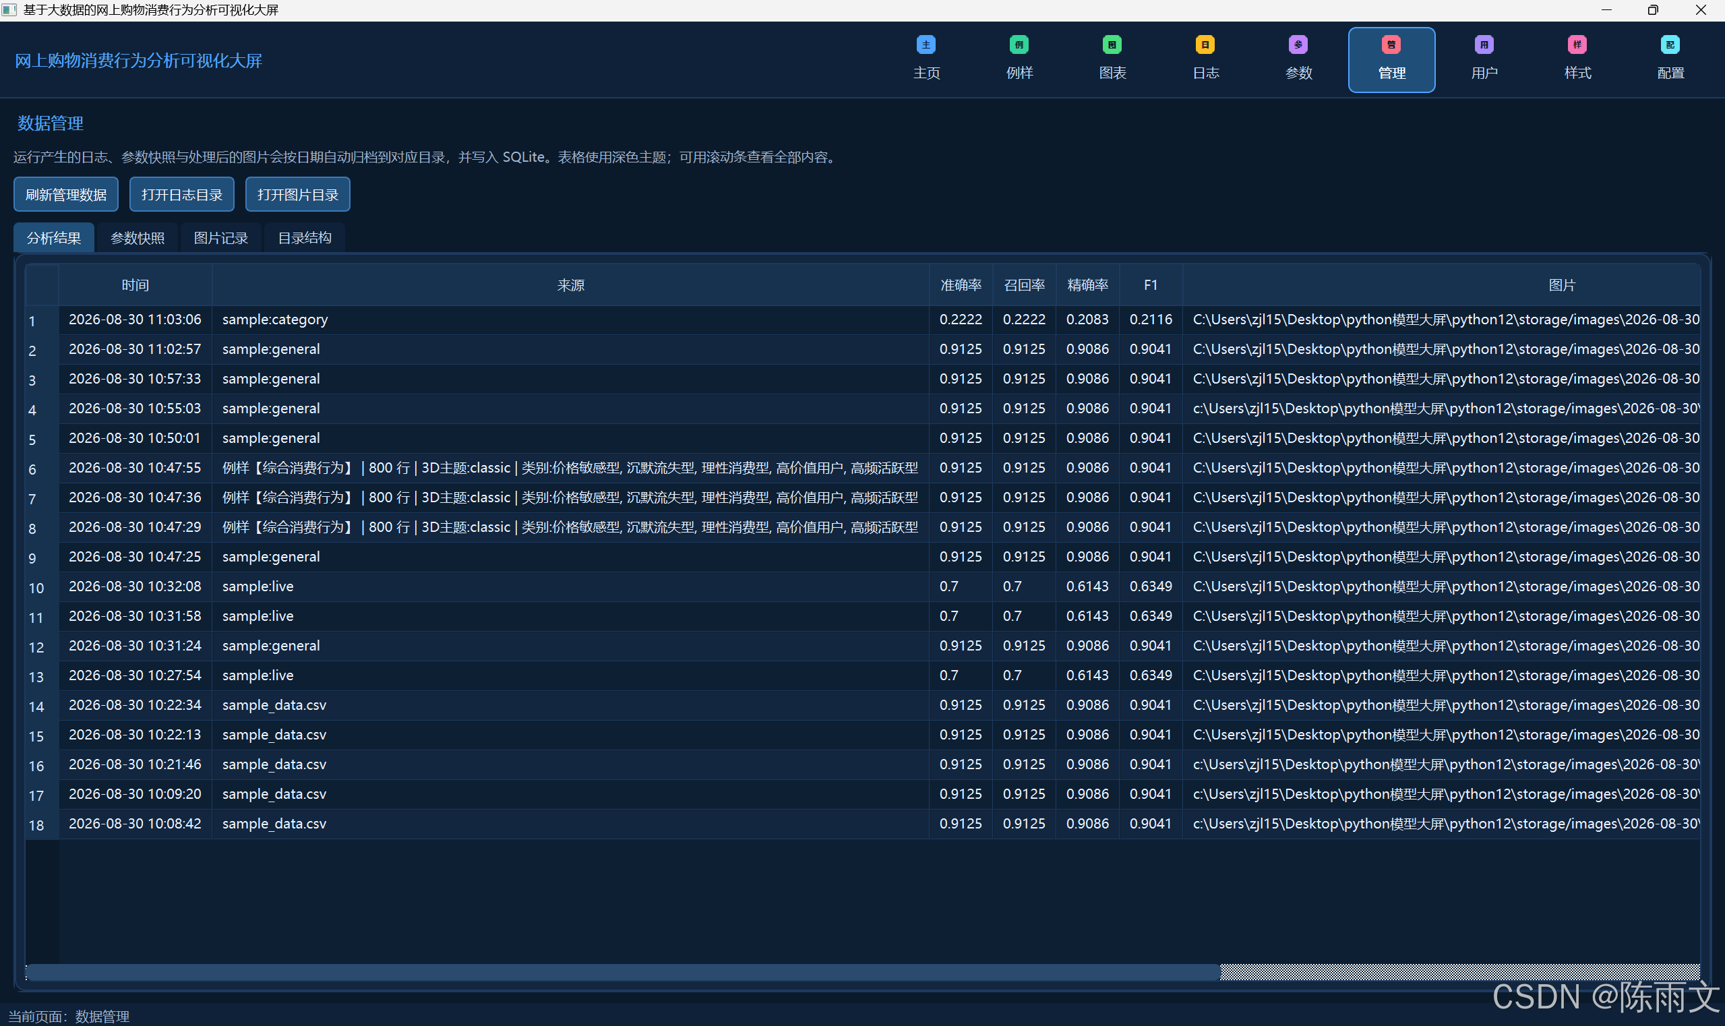This screenshot has width=1725, height=1026.
Task: Select the 管理 management navigation icon
Action: tap(1391, 59)
